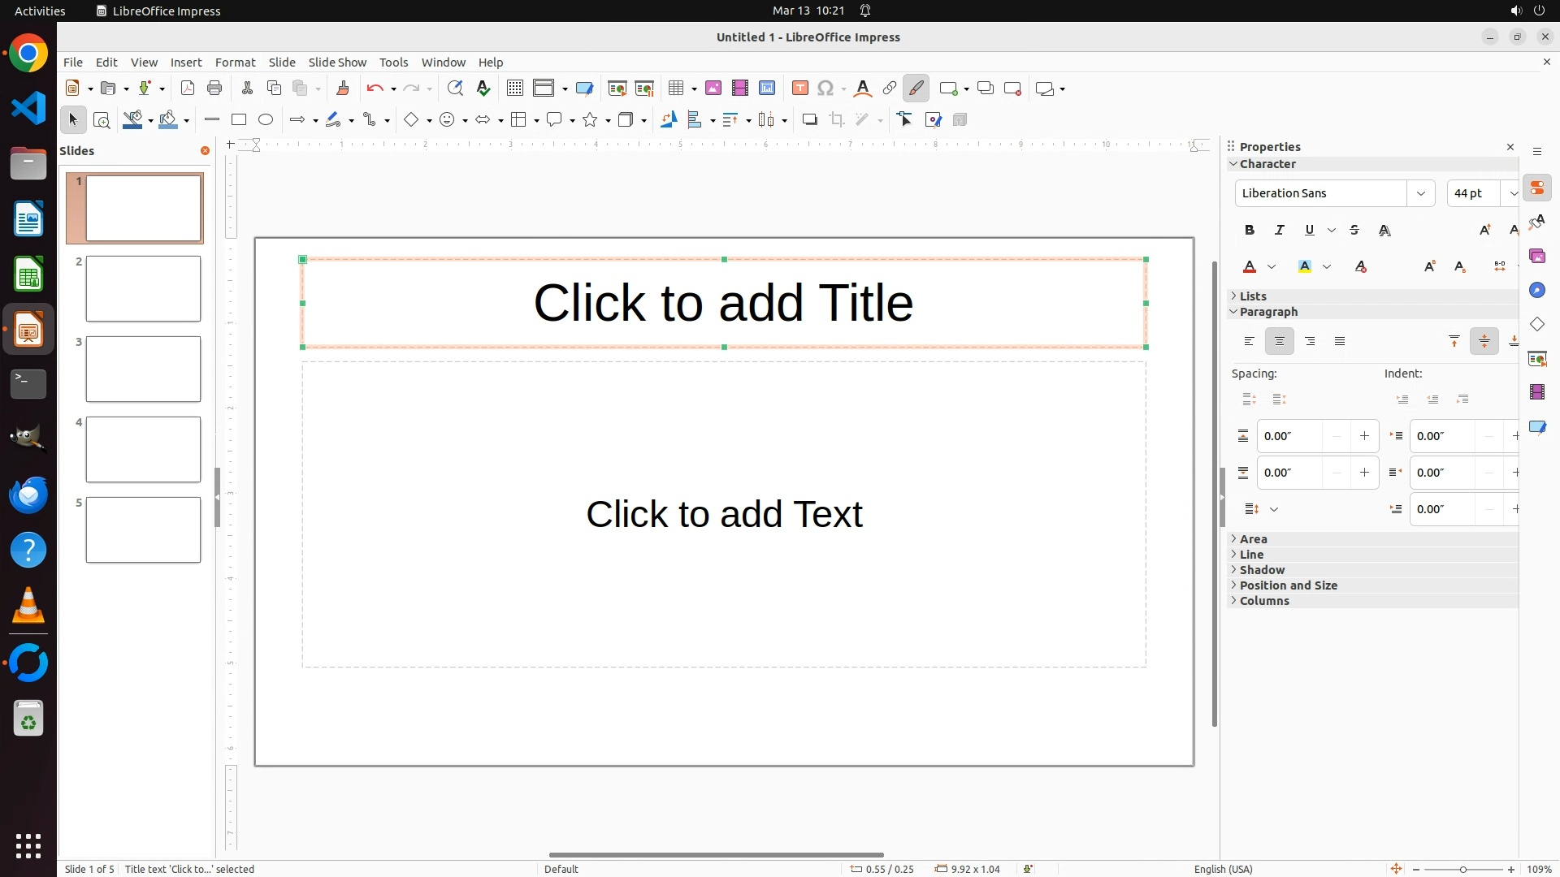This screenshot has height=877, width=1560.
Task: Open the Slide Show menu
Action: 337,63
